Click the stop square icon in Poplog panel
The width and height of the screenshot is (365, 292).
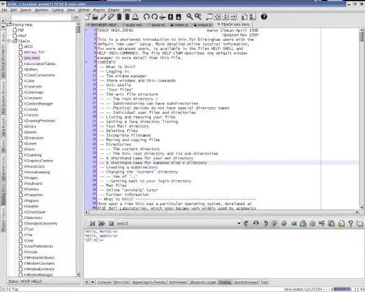pyautogui.click(x=111, y=223)
